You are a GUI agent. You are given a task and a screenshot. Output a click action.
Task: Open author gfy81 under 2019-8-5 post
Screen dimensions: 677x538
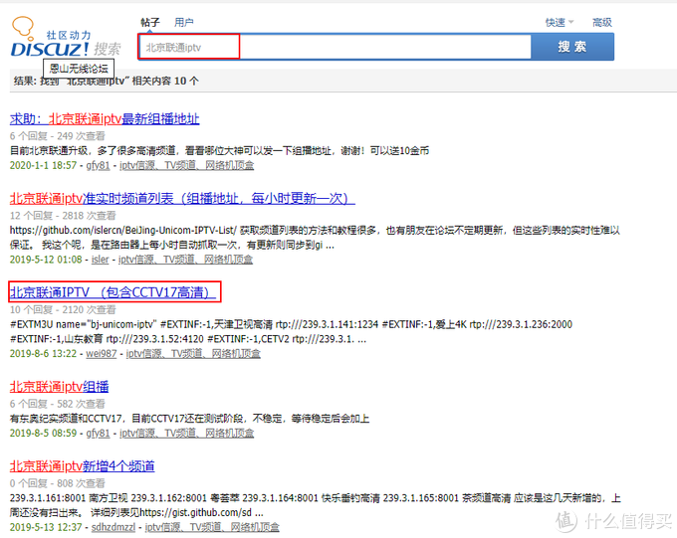pyautogui.click(x=98, y=433)
